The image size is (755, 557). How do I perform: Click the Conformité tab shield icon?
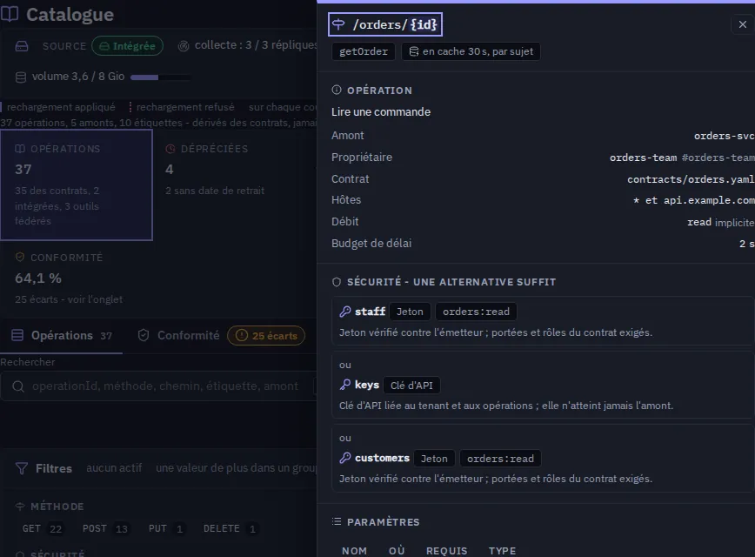144,335
